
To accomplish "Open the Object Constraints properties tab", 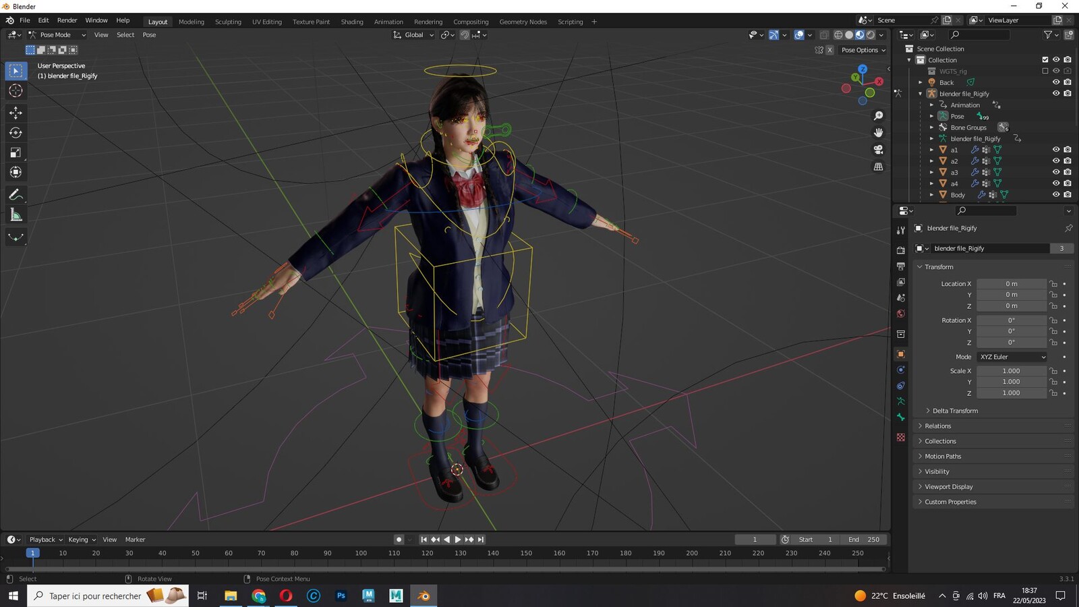I will (x=900, y=386).
